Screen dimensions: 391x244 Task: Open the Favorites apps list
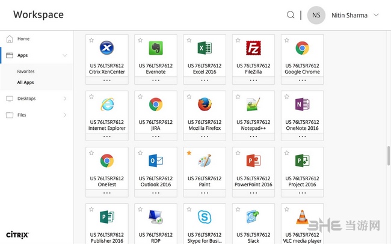[26, 72]
